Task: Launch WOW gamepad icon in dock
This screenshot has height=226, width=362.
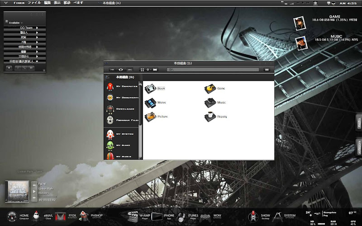Action: [x=205, y=217]
